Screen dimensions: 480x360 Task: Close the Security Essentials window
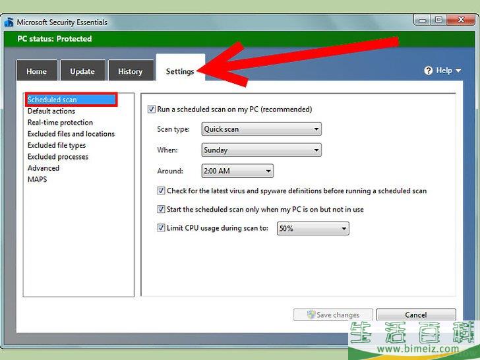point(461,20)
